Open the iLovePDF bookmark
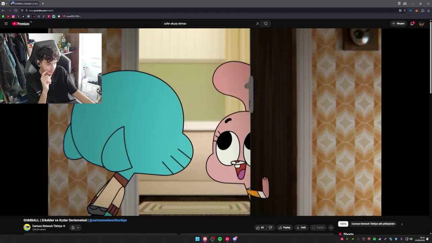Image resolution: width=432 pixels, height=243 pixels. [72, 16]
